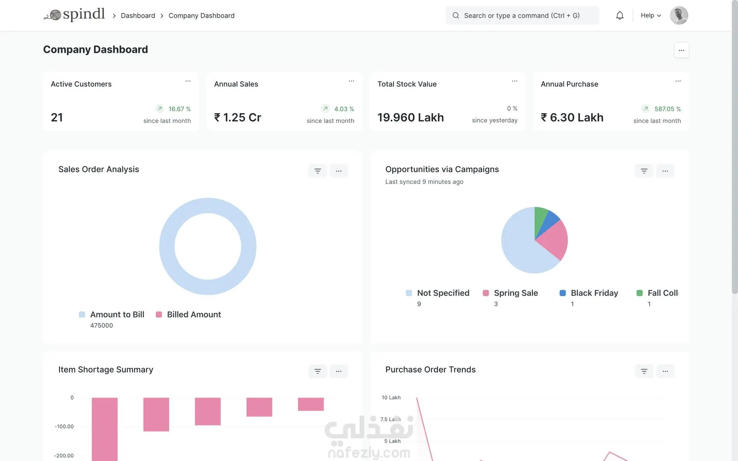
Task: Focus the search or command field
Action: [522, 15]
